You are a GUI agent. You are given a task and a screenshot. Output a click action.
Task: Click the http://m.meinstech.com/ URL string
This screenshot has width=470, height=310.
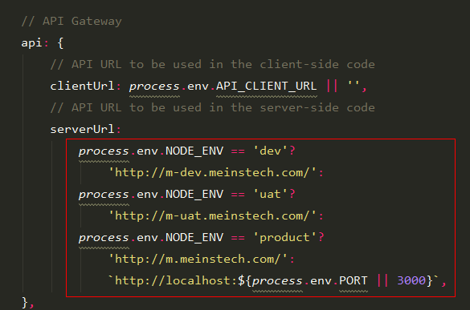click(198, 260)
